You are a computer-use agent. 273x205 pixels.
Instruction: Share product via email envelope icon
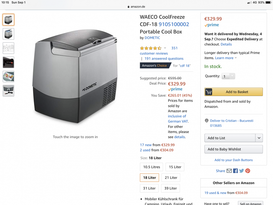229,171
